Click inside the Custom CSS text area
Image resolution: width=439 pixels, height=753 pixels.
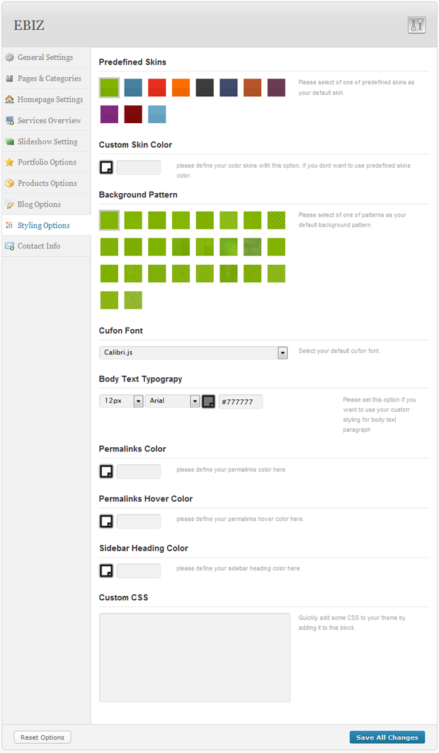point(195,657)
